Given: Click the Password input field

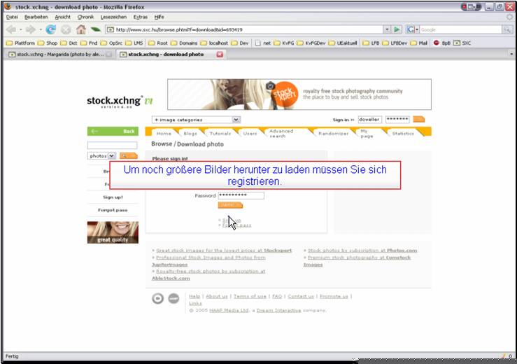Looking at the screenshot, I should pyautogui.click(x=241, y=196).
